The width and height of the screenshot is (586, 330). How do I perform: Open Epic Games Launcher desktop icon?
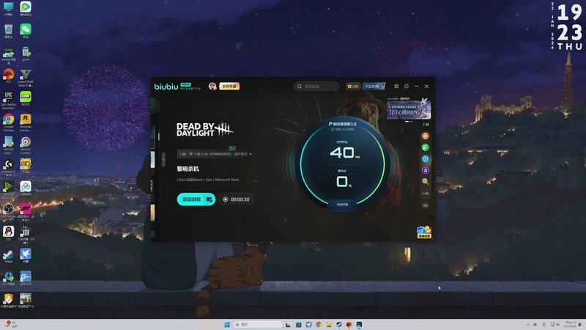(8, 100)
